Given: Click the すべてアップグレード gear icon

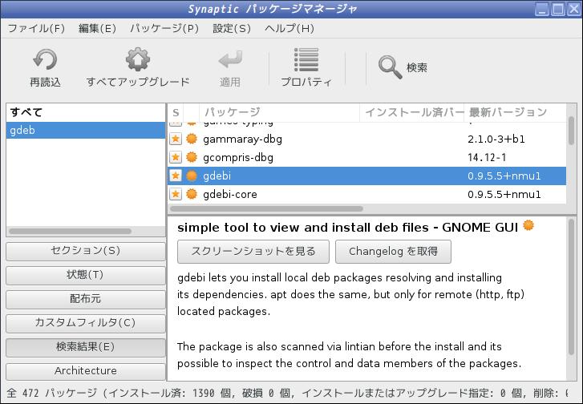Looking at the screenshot, I should click(138, 59).
